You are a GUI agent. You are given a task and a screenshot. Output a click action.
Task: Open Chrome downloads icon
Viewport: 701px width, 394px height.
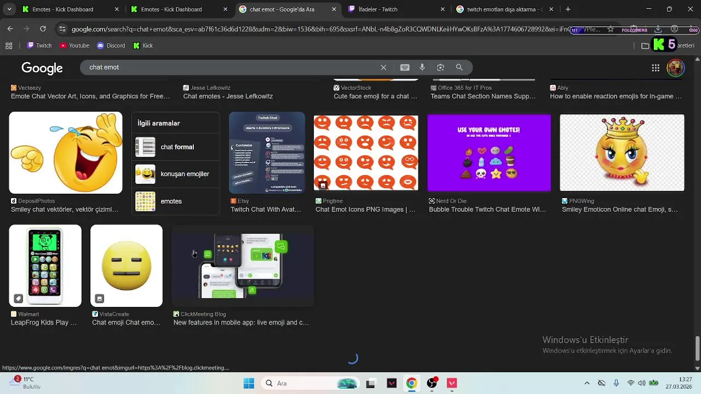658,29
